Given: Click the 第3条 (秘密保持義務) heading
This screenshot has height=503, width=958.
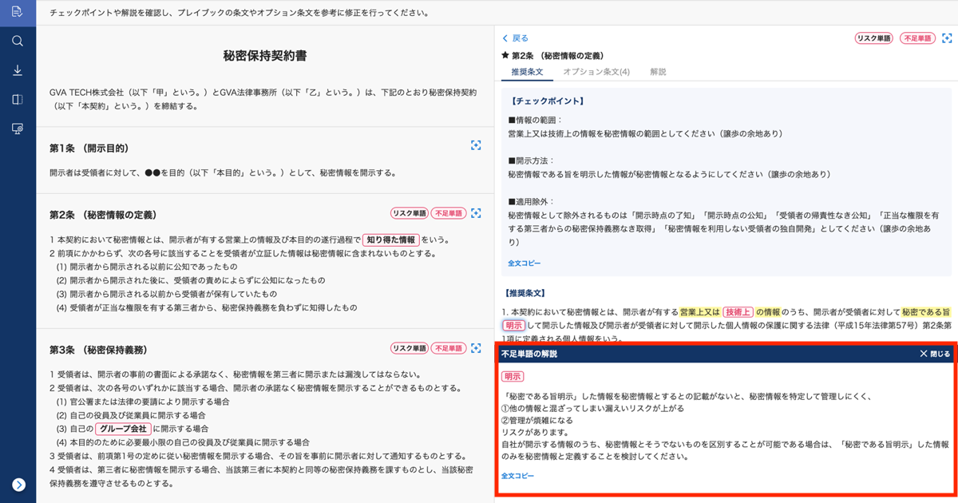Looking at the screenshot, I should [98, 350].
